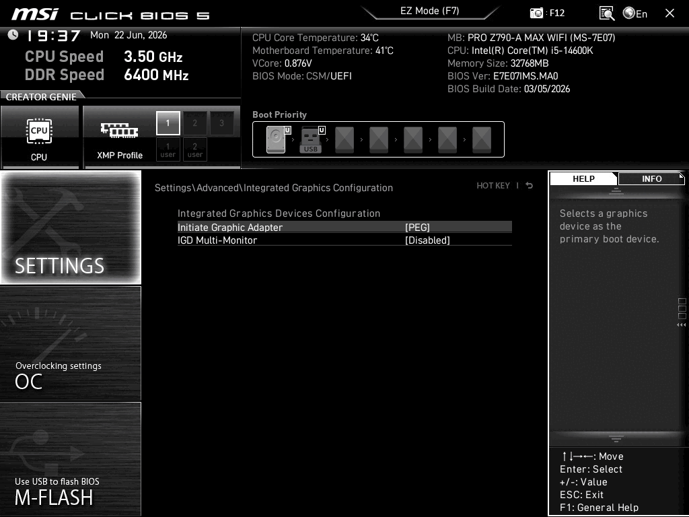Select XMP profile 2

[194, 123]
